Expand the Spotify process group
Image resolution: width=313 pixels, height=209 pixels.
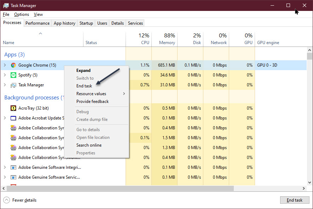coord(5,75)
